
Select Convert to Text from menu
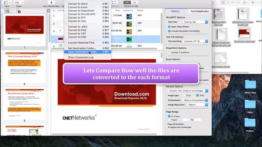(x=88, y=21)
